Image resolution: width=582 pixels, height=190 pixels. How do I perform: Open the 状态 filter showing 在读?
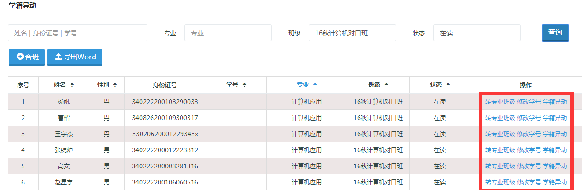pyautogui.click(x=476, y=33)
